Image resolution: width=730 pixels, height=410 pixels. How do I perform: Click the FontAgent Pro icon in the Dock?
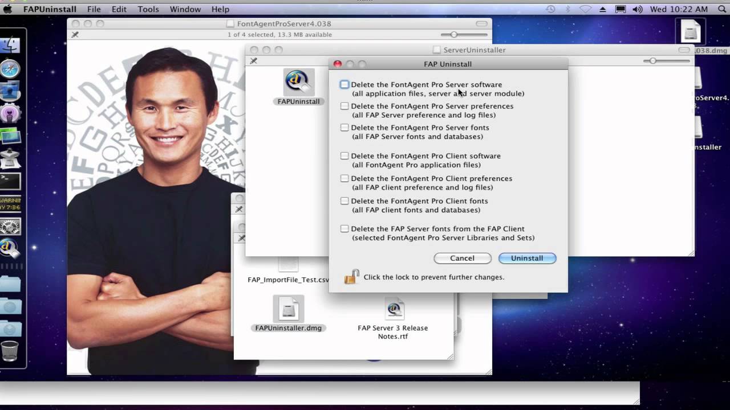[10, 248]
